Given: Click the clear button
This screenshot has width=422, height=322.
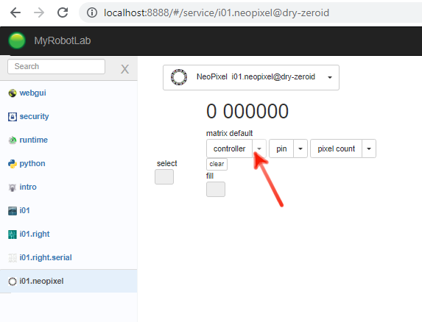Looking at the screenshot, I should tap(217, 164).
